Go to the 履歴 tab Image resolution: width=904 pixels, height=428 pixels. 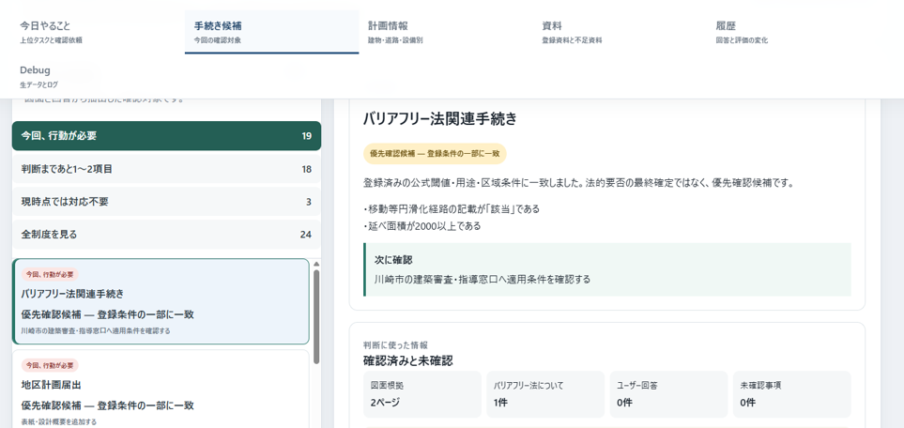(794, 32)
